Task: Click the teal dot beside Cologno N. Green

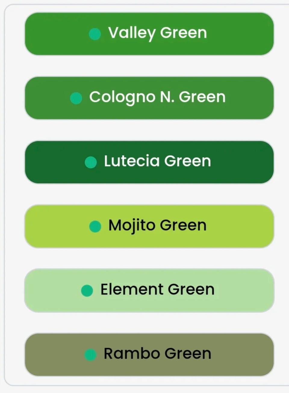Action: [x=76, y=98]
